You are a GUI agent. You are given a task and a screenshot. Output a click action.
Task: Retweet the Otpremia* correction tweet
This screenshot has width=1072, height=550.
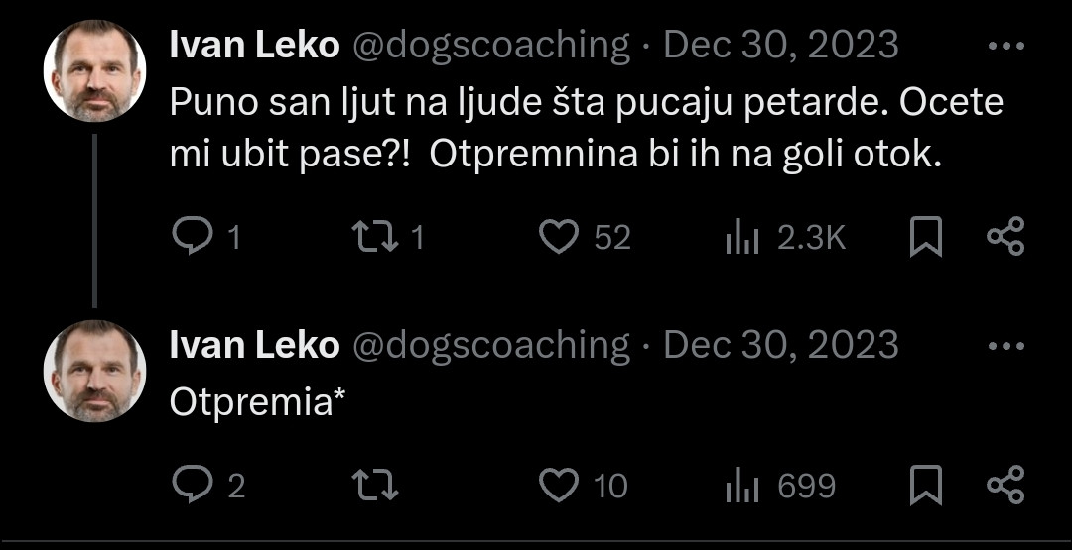click(x=374, y=485)
